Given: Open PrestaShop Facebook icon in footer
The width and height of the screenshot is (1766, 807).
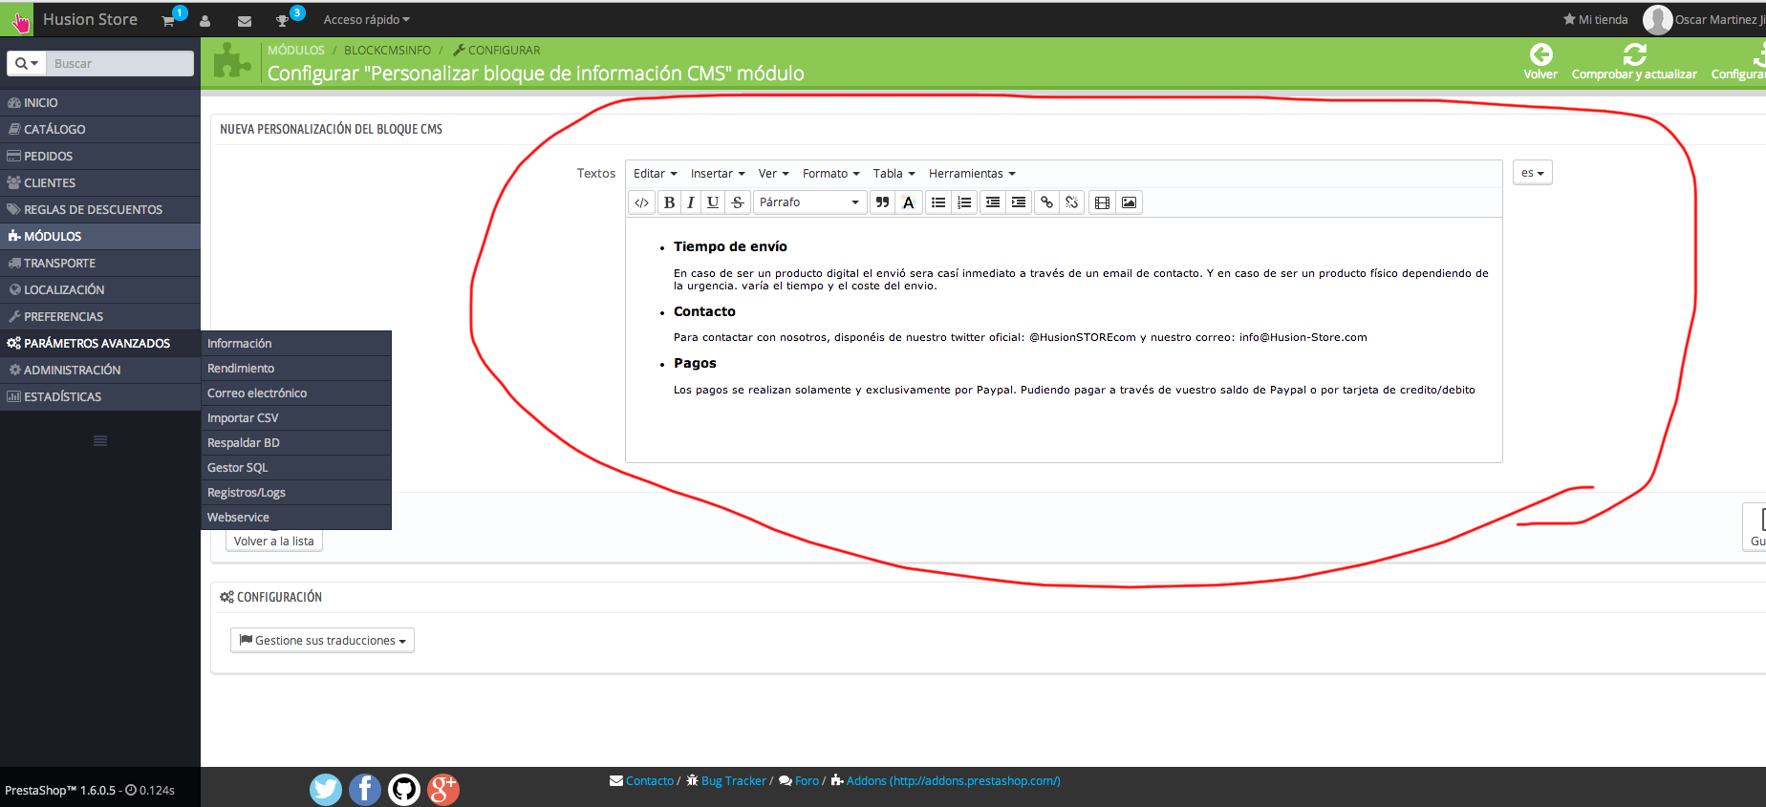Looking at the screenshot, I should tap(365, 789).
